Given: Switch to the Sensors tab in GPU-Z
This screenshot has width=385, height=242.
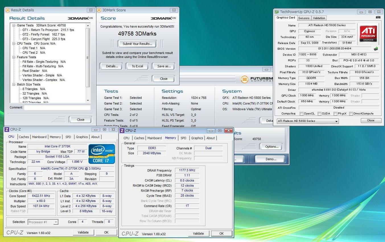Looking at the screenshot, I should pyautogui.click(x=304, y=18).
